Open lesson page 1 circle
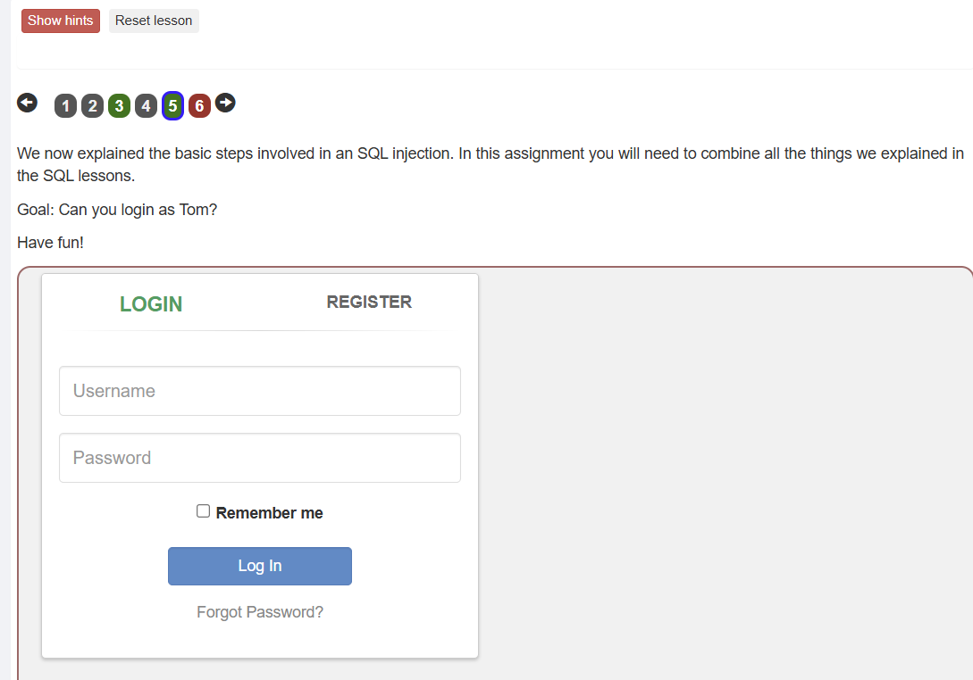 click(66, 106)
